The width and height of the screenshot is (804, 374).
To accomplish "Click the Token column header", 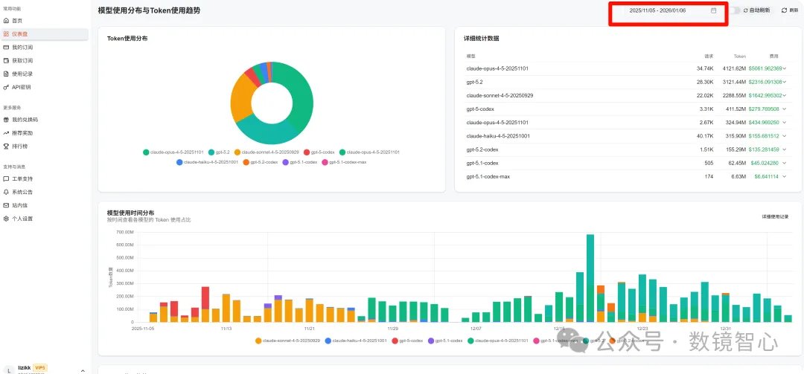I will (740, 57).
